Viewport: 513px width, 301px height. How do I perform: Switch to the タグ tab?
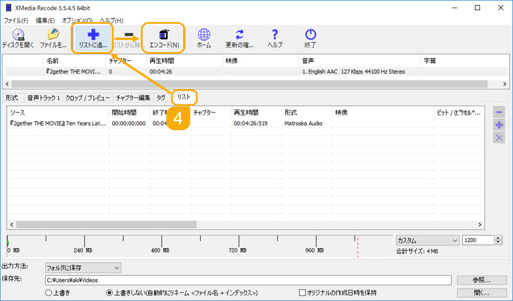(161, 98)
